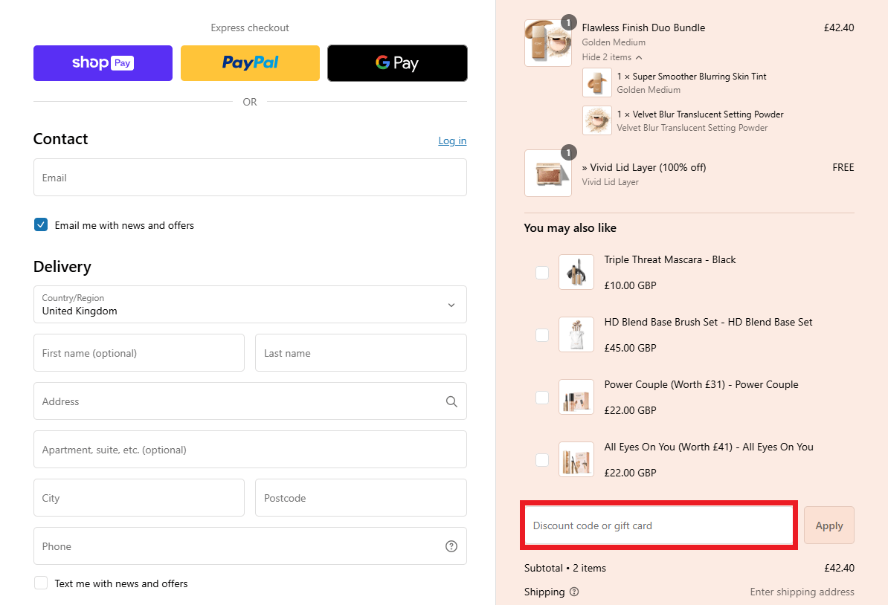The image size is (888, 605).
Task: Click HD Blend Base Brush Set thumbnail
Action: click(576, 334)
